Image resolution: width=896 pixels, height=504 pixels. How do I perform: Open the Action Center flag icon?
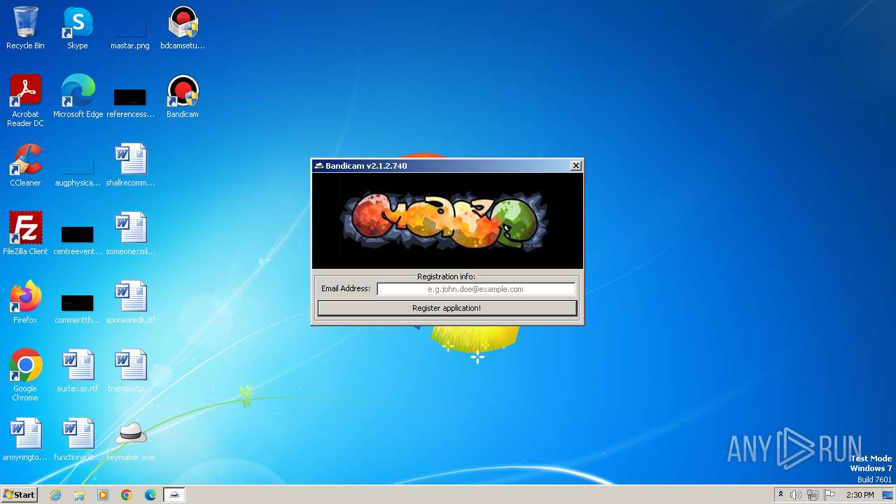tap(829, 495)
